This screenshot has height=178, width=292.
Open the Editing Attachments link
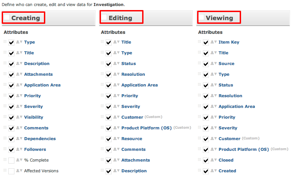pos(135,160)
